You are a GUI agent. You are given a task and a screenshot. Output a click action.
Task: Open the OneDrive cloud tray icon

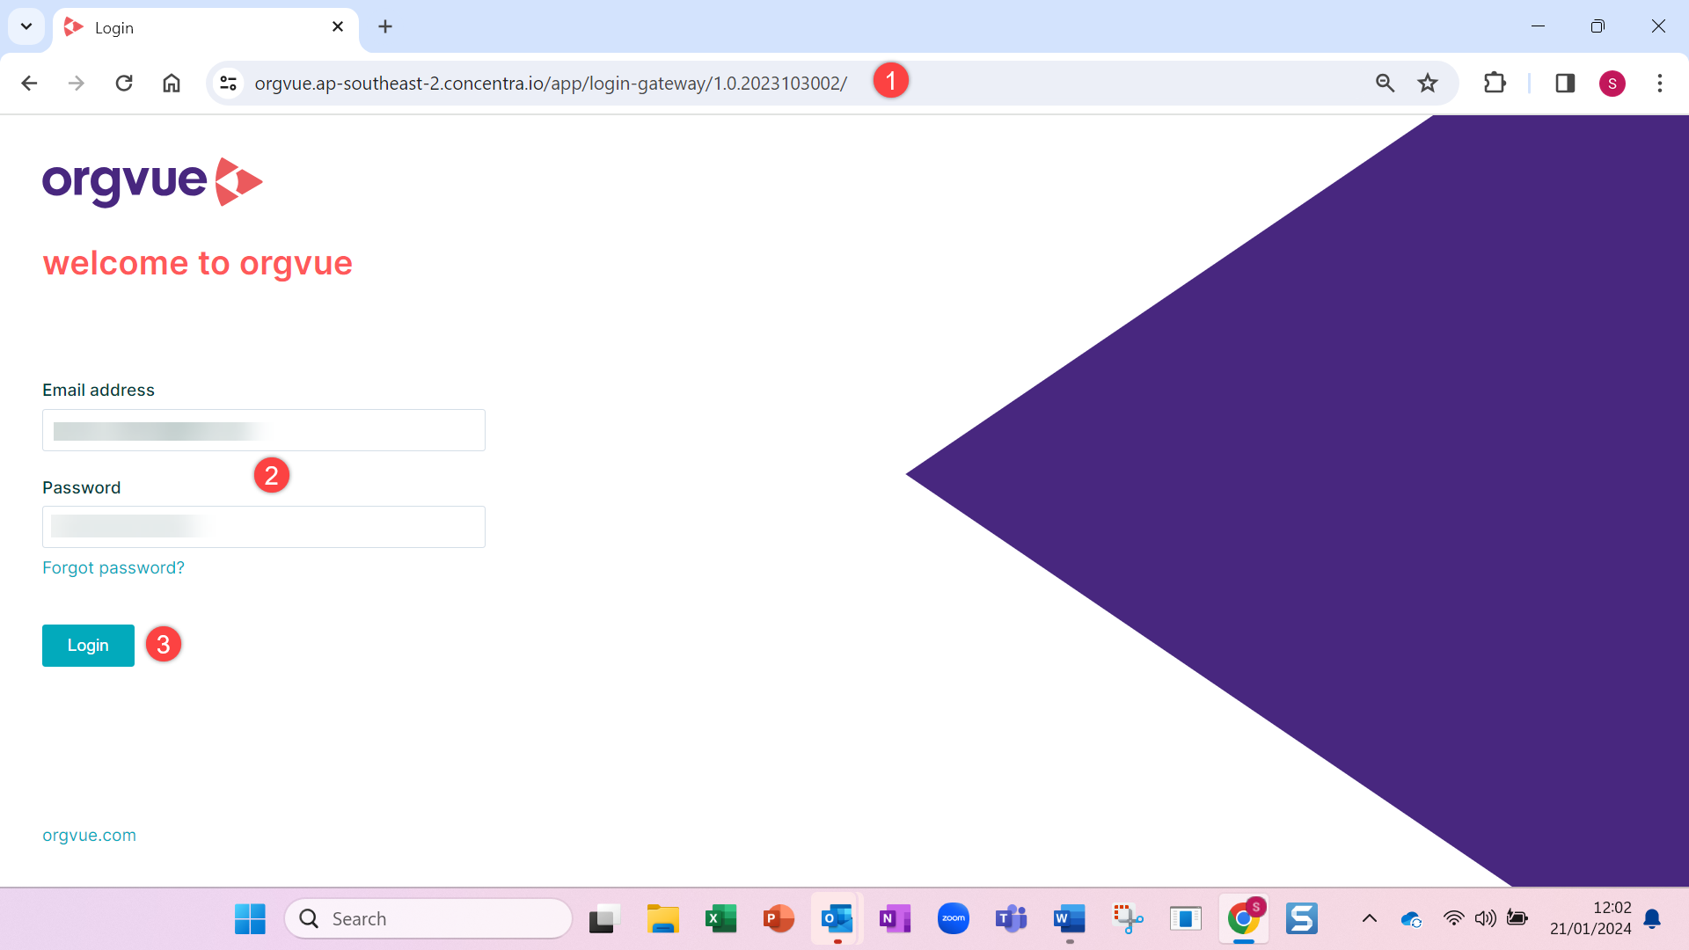1412,919
